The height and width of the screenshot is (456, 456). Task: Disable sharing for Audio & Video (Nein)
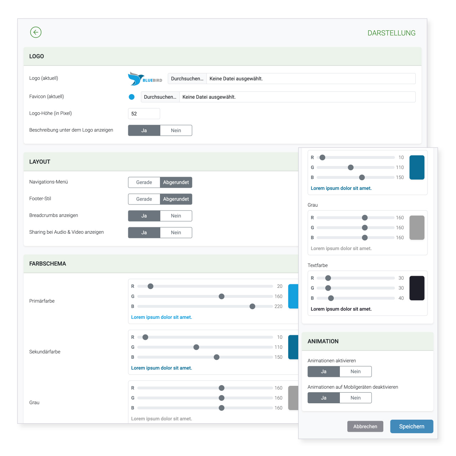(x=176, y=233)
